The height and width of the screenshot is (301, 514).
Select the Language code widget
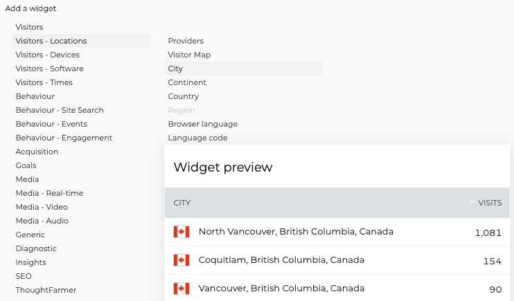(x=197, y=138)
